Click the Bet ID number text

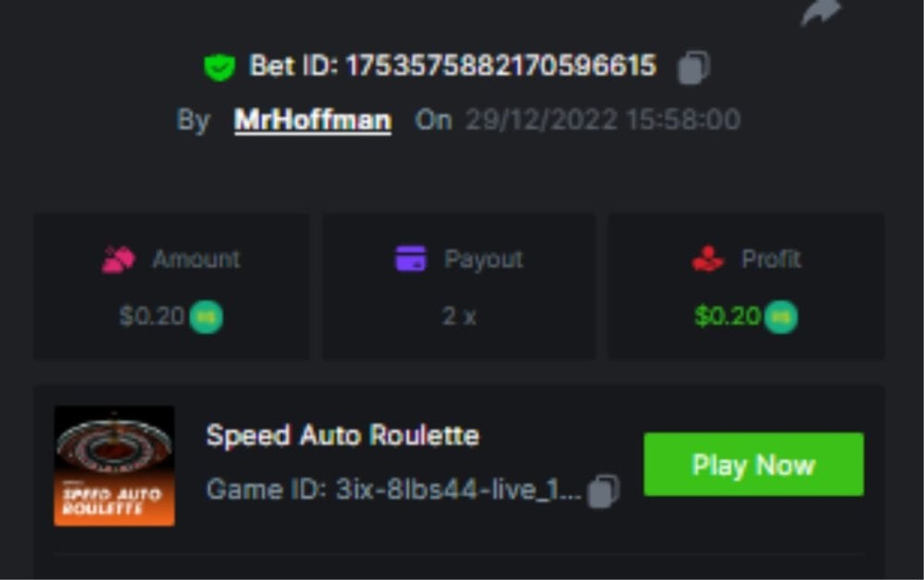coord(500,66)
